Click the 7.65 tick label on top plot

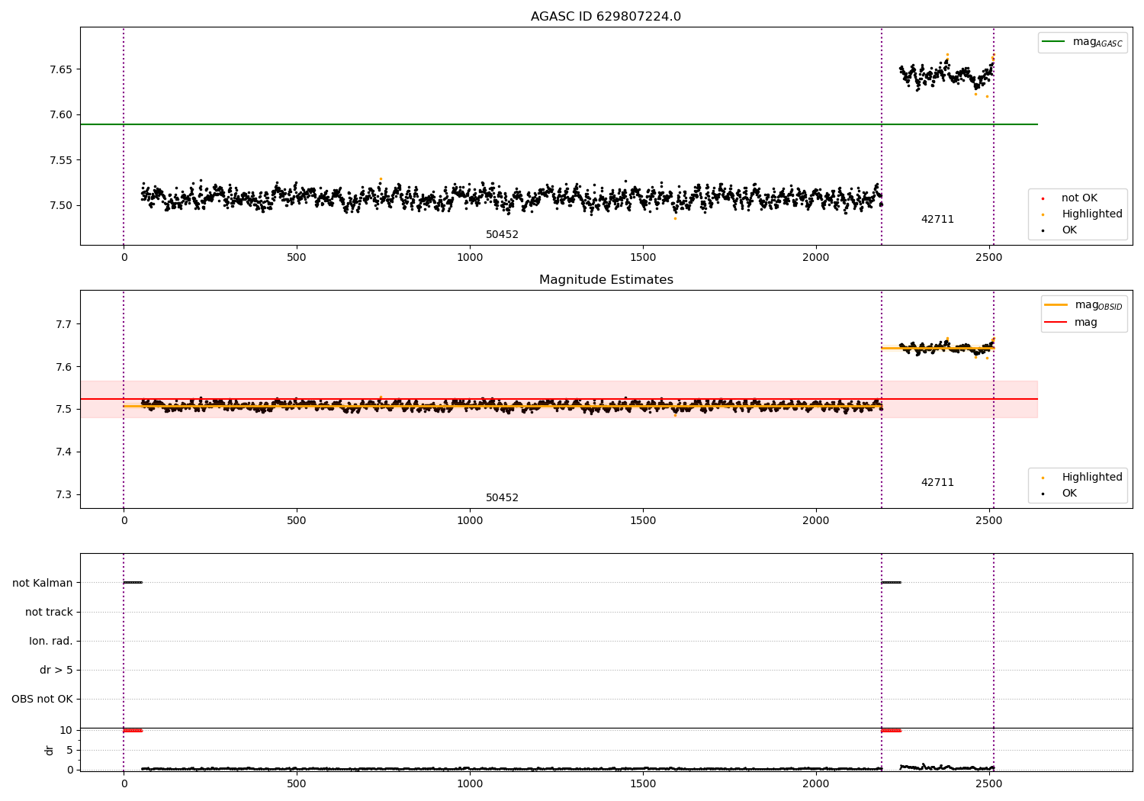pyautogui.click(x=61, y=69)
